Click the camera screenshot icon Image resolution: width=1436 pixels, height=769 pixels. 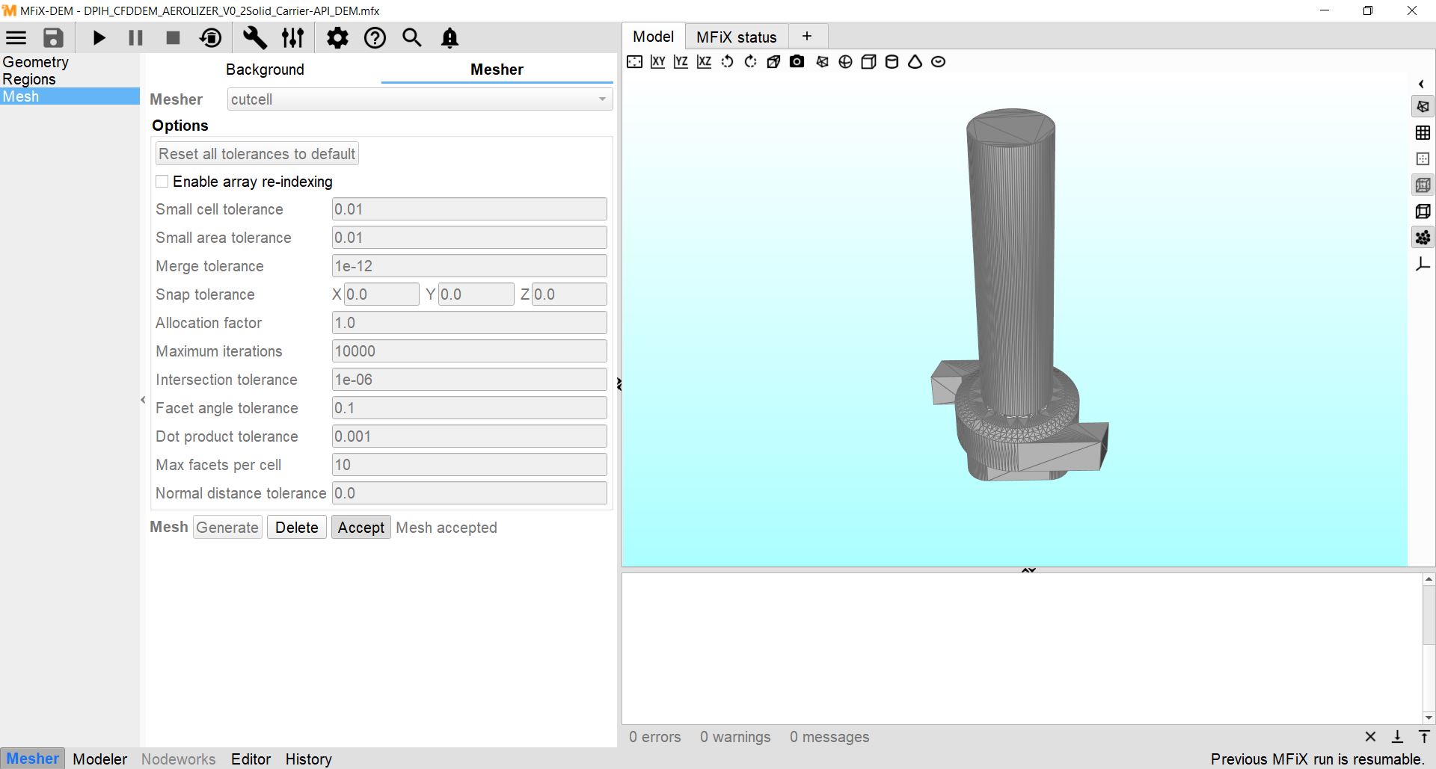coord(797,62)
